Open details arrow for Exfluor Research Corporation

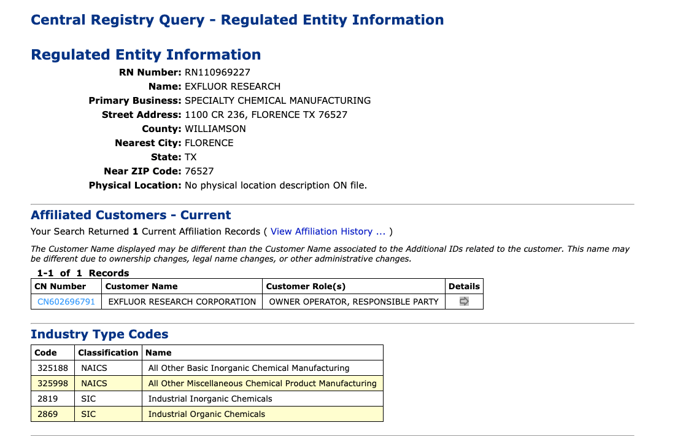coord(463,302)
